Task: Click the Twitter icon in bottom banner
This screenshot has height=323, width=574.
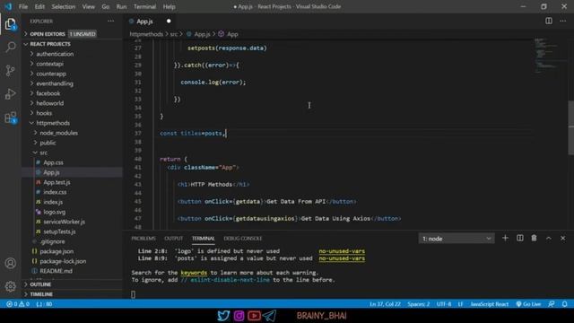Action: [223, 315]
